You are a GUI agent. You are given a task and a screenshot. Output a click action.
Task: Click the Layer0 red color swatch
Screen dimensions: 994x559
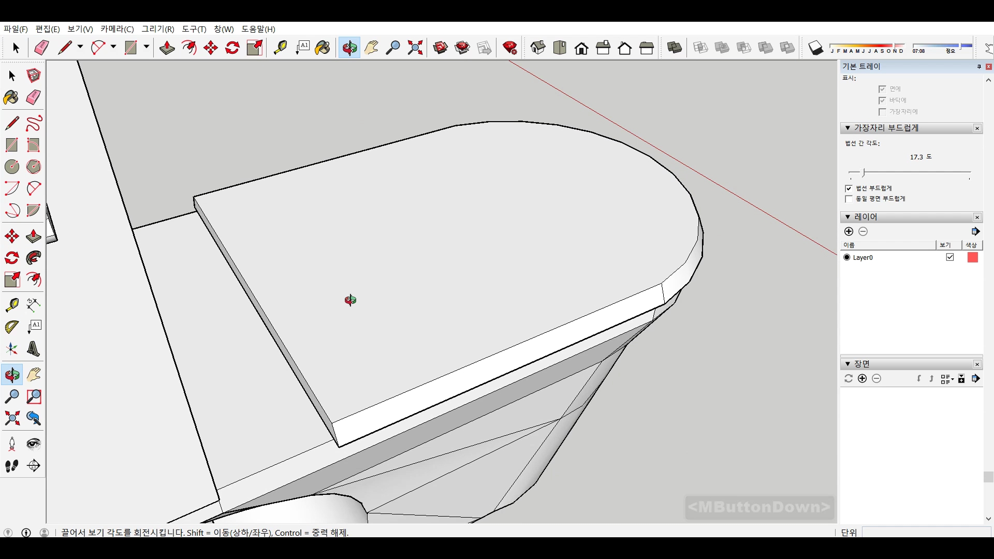pyautogui.click(x=972, y=257)
